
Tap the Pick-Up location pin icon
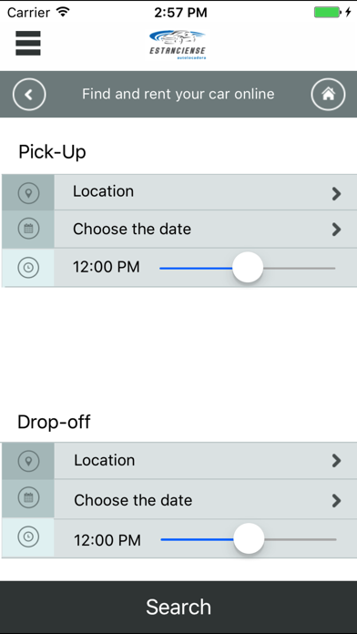click(28, 193)
